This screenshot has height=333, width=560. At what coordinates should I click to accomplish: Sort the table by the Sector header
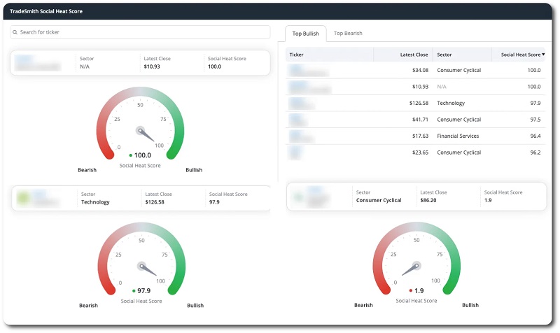[x=444, y=54]
